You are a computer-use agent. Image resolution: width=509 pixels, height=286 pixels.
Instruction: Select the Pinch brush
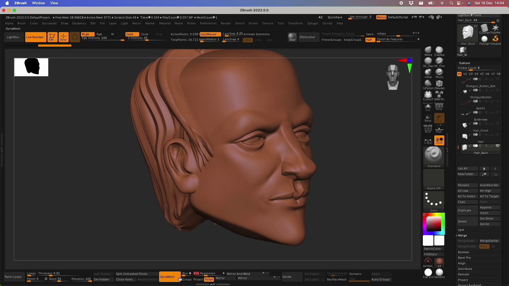(439, 73)
